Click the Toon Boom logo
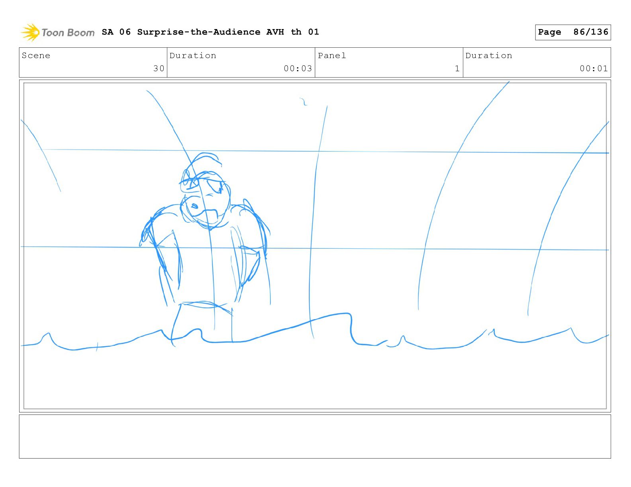The width and height of the screenshot is (631, 487). (58, 32)
